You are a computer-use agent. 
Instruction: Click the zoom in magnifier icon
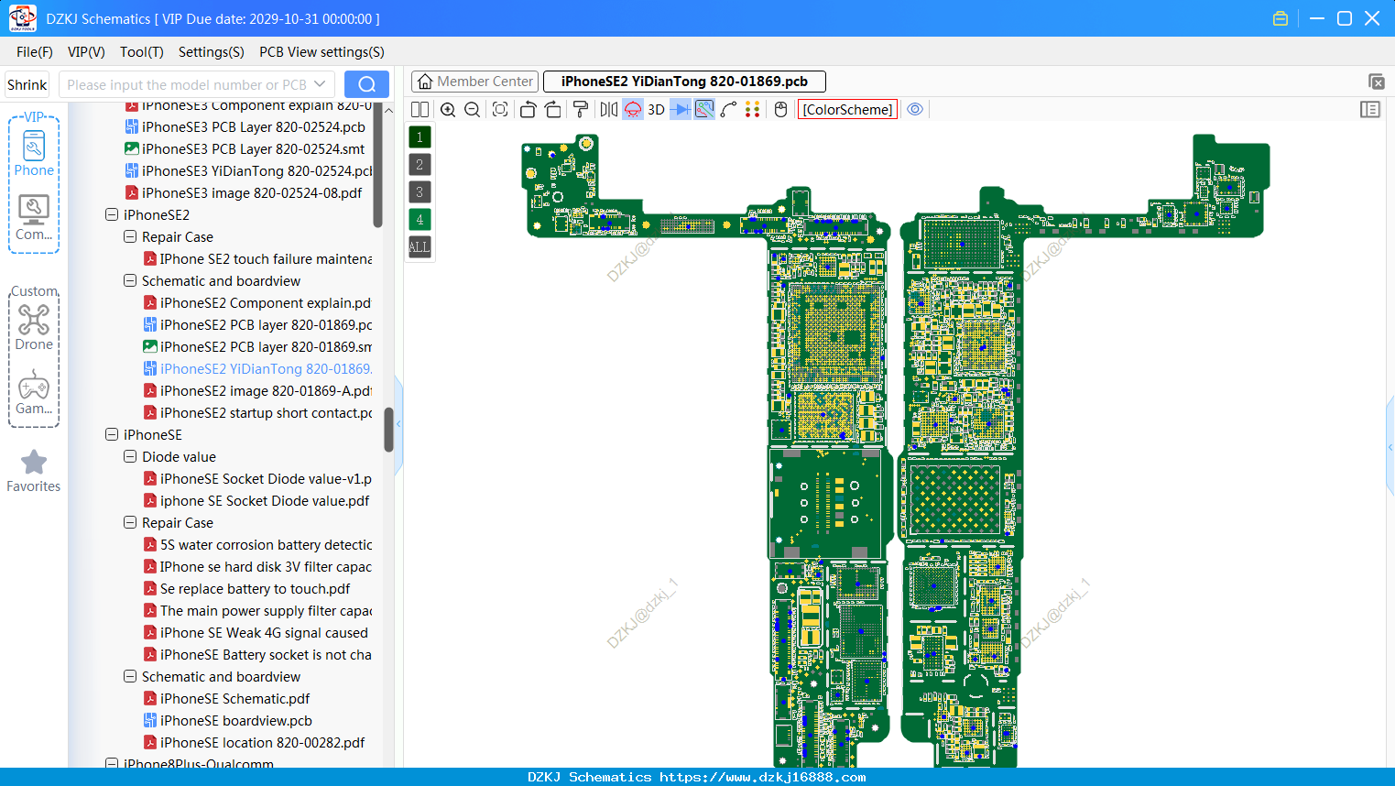[448, 110]
